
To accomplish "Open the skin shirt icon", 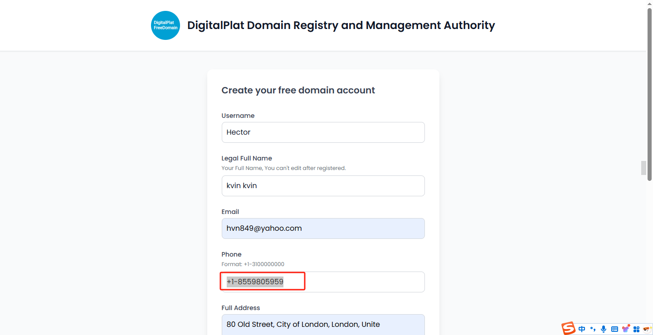I will click(626, 329).
